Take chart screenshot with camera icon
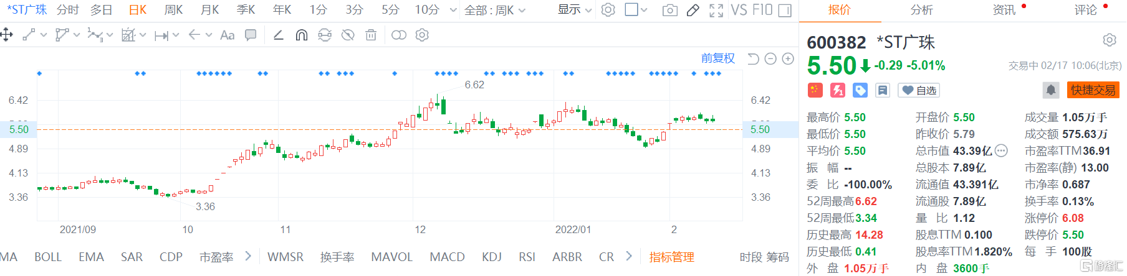 (x=670, y=10)
